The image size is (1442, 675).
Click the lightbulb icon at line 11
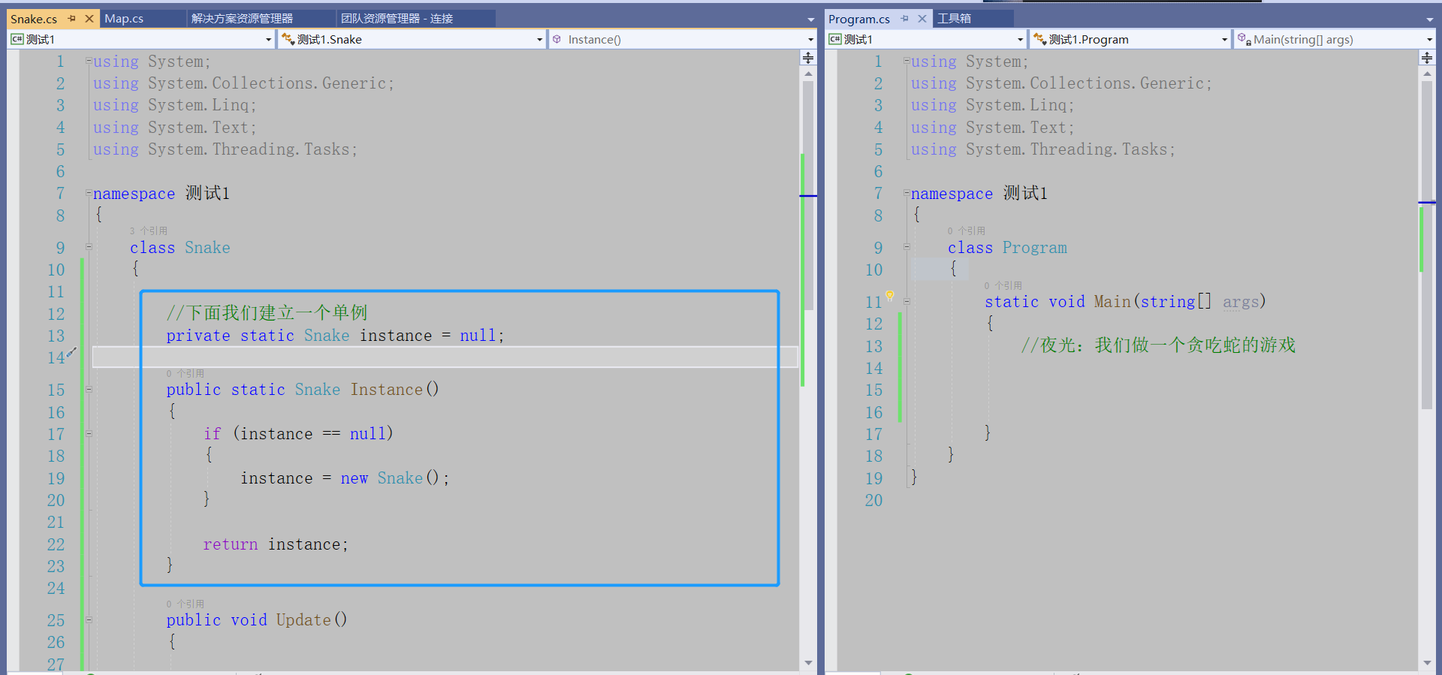click(x=890, y=297)
